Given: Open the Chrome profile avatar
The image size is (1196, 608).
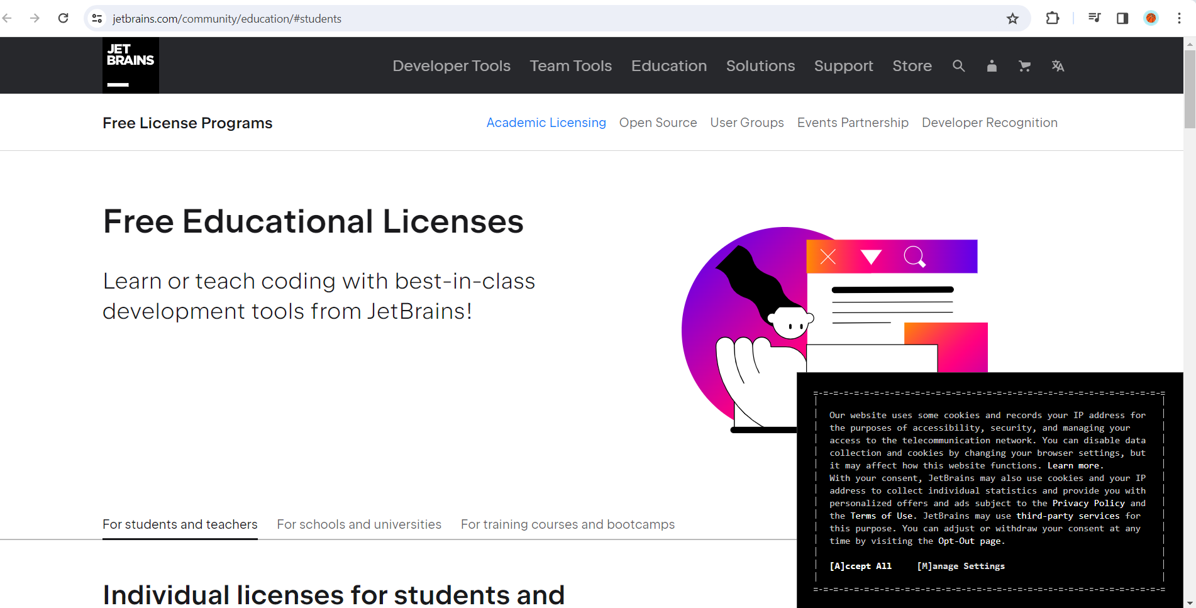Looking at the screenshot, I should point(1151,18).
